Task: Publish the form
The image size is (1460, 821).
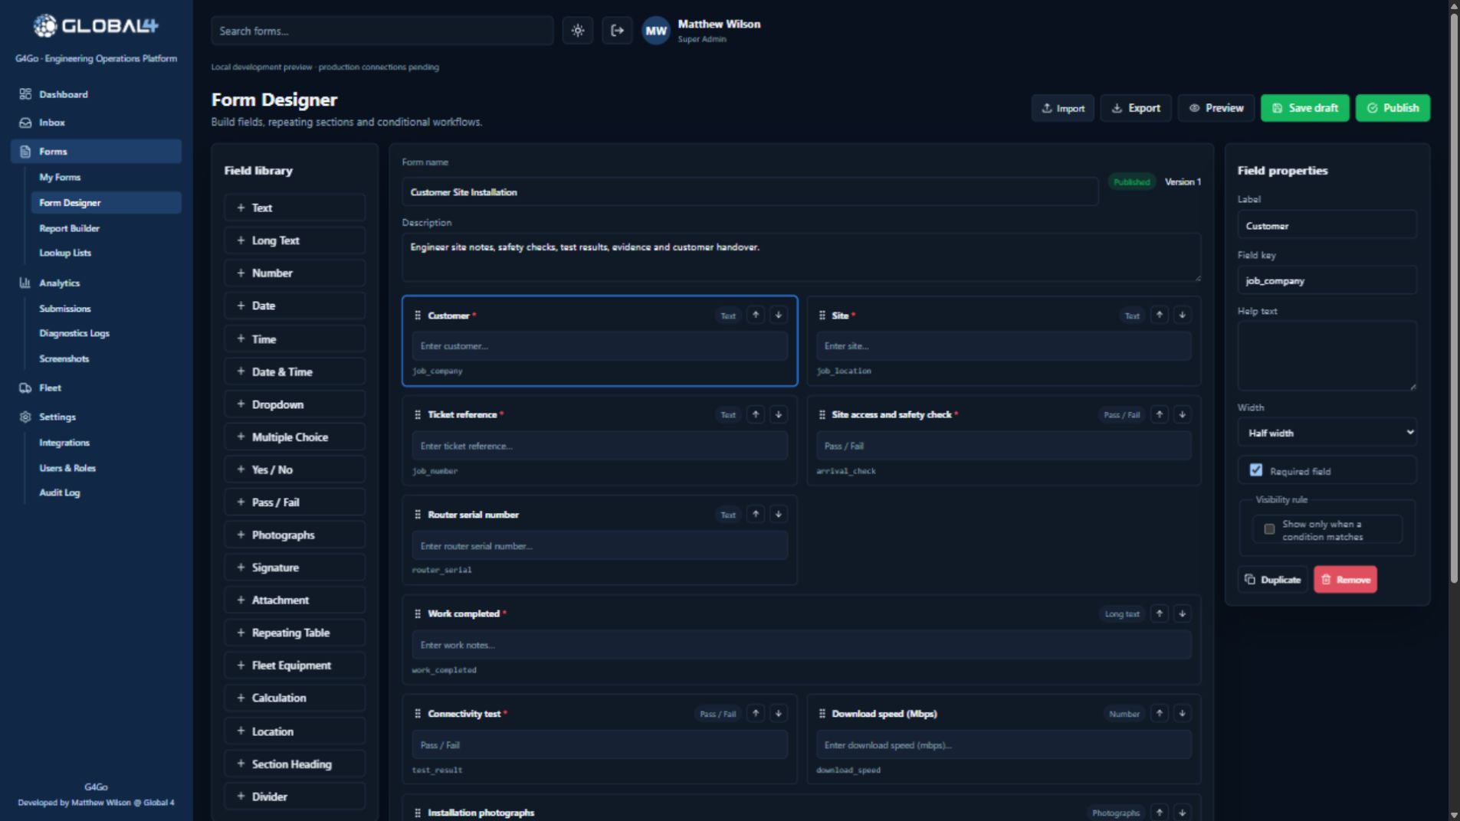Action: click(1393, 108)
